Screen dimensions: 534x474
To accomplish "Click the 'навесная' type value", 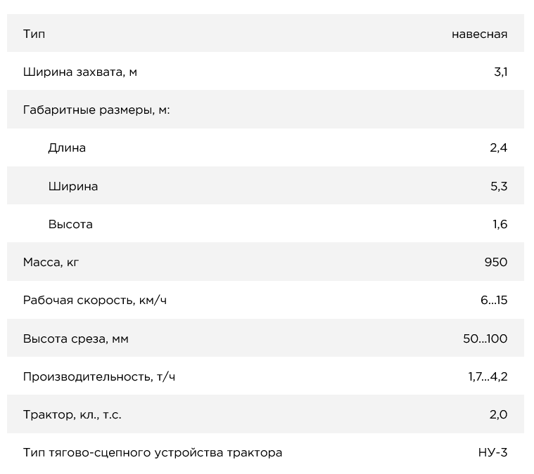I will tap(479, 34).
